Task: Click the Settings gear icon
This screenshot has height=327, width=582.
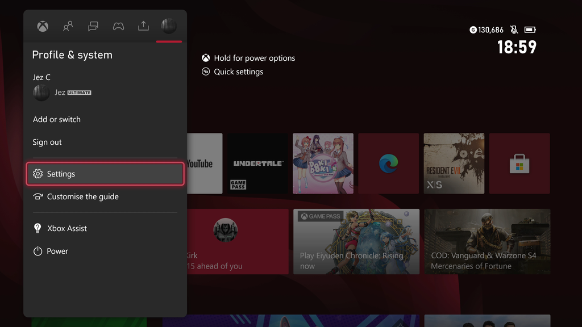Action: coord(38,174)
